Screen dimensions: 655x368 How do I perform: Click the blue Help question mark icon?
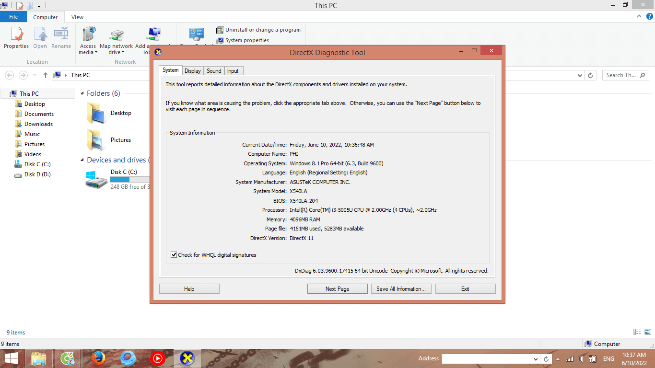[649, 17]
